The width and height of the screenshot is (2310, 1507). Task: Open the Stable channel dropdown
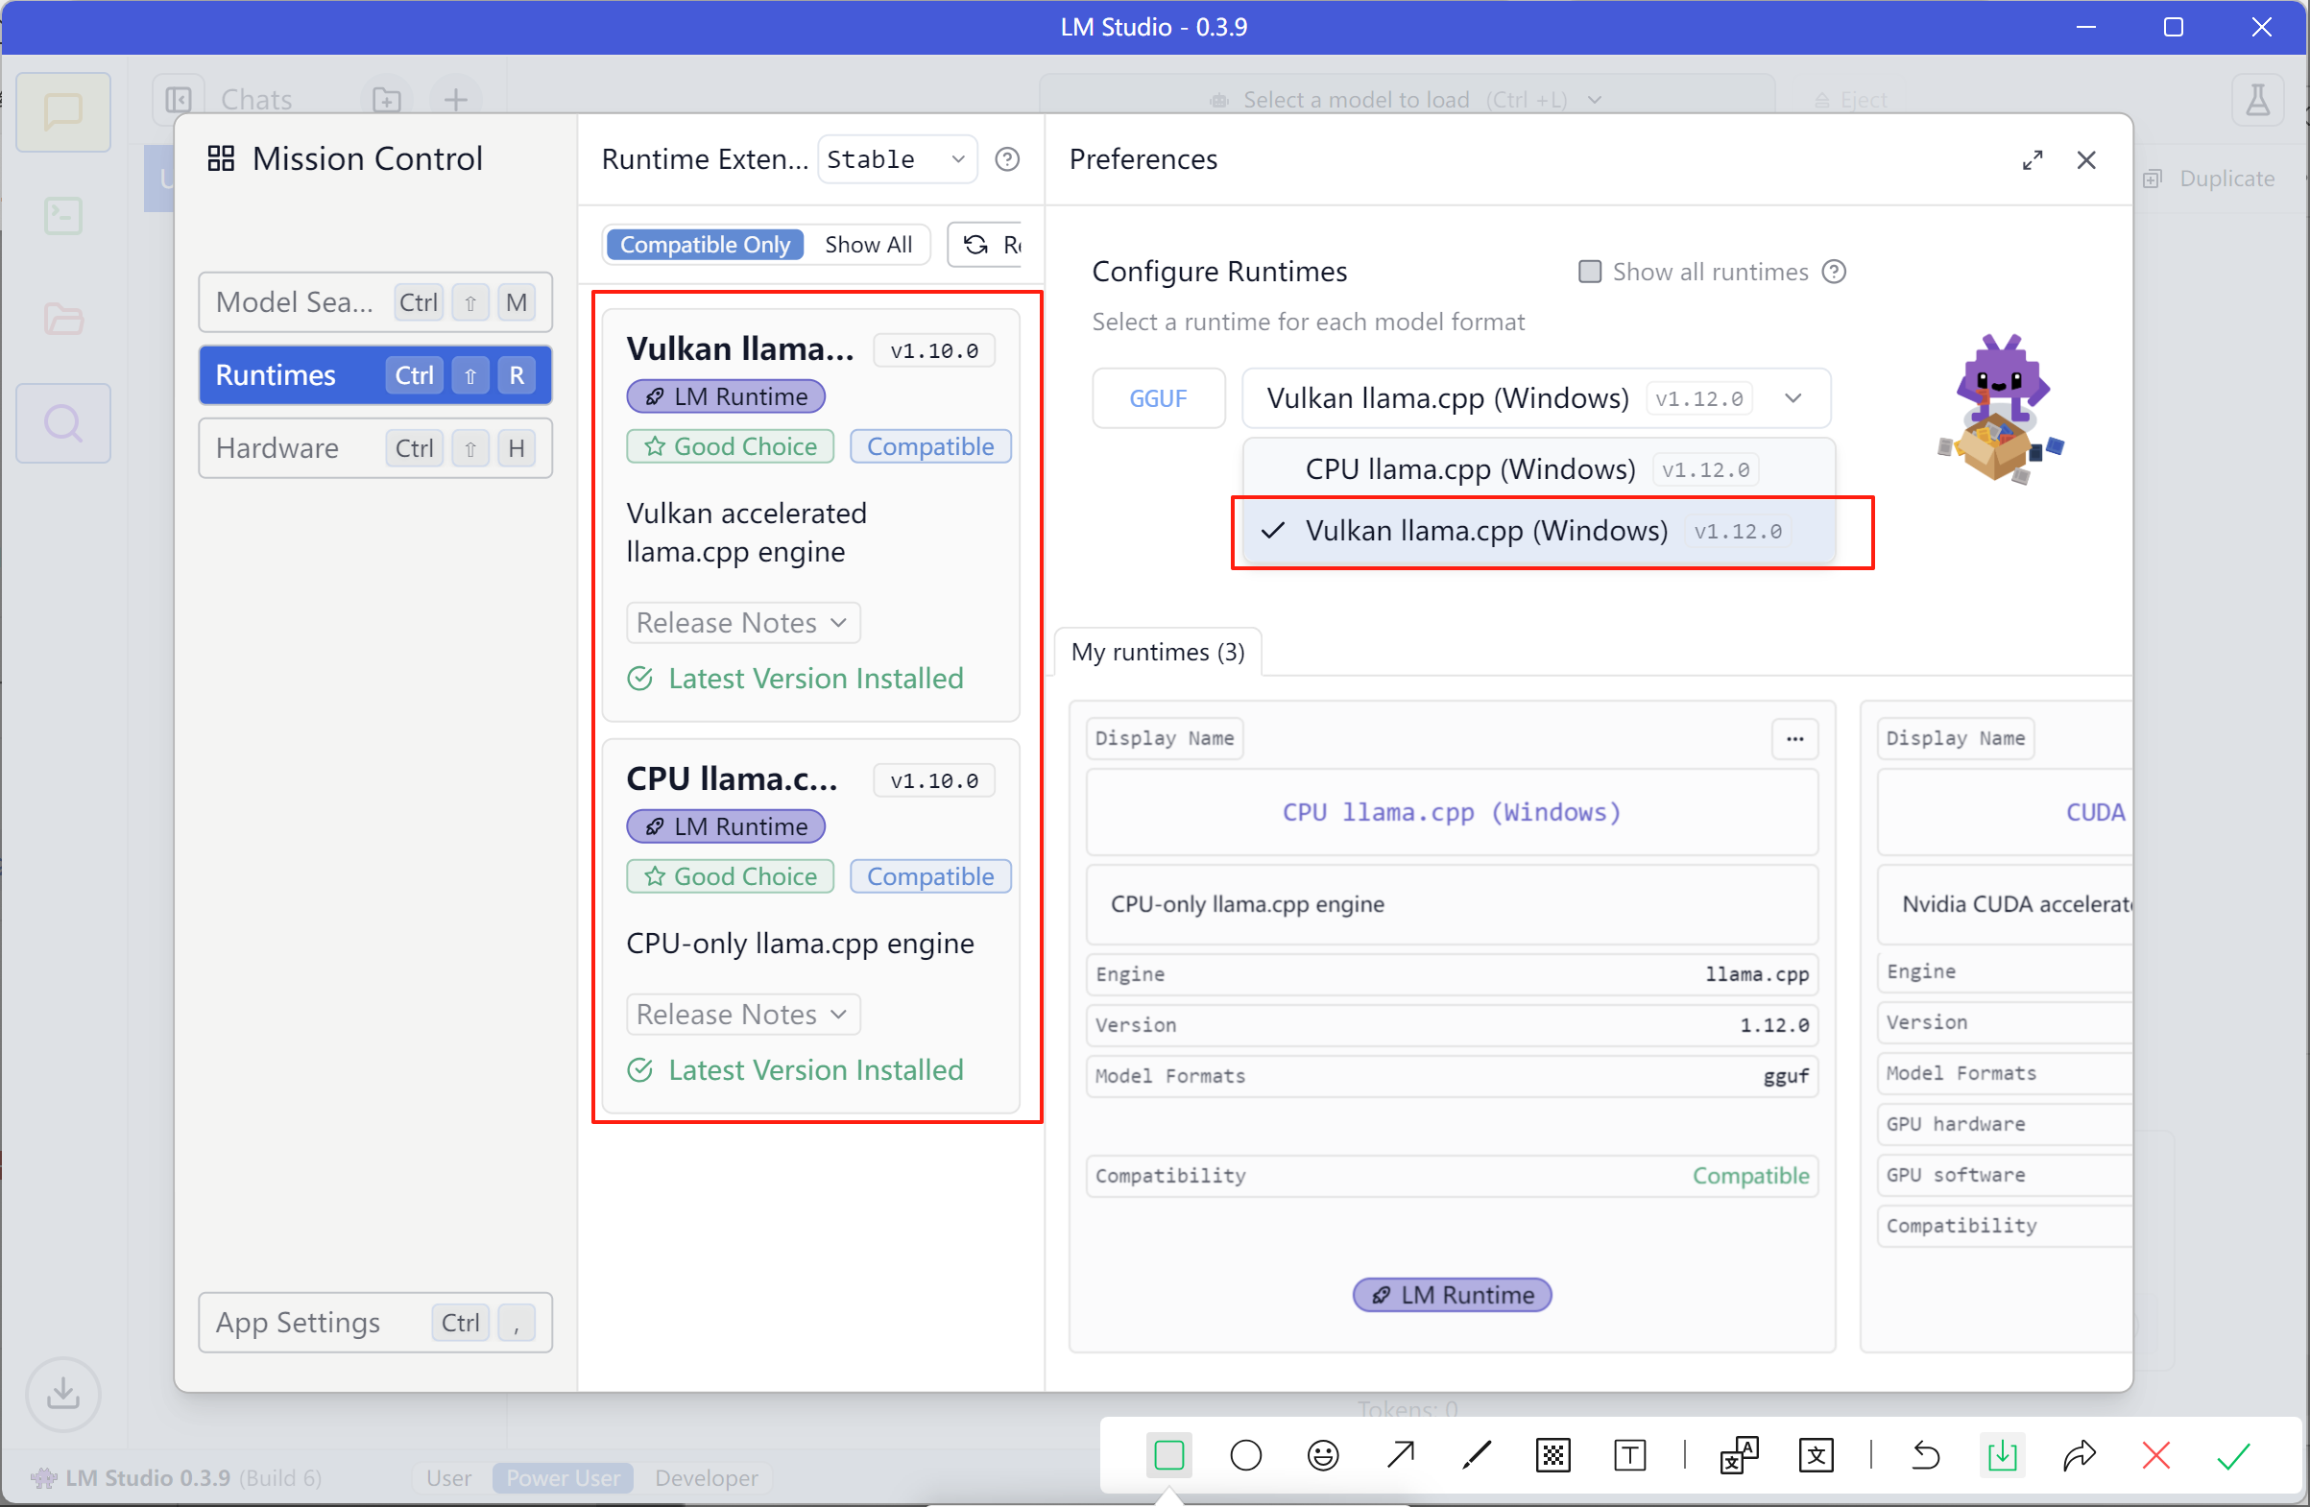(x=896, y=159)
